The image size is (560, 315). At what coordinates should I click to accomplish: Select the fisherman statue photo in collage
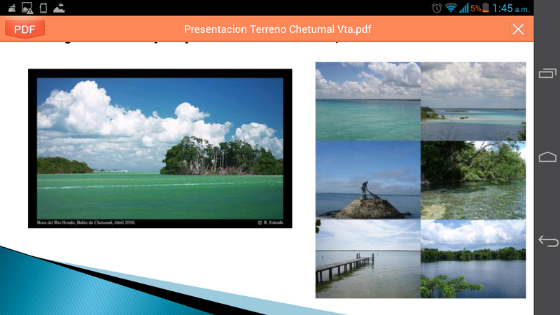[x=367, y=180]
